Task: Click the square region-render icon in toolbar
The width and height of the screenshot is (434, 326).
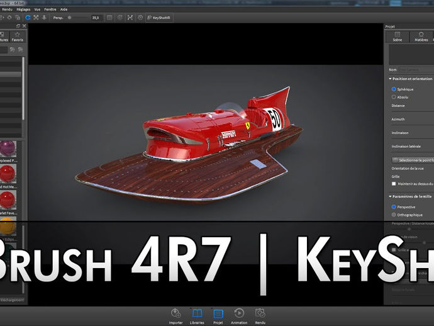Action: point(109,18)
